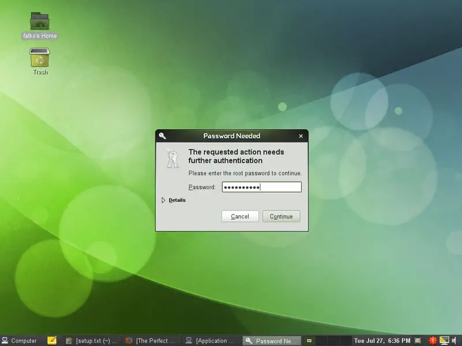Click the heading 'The requested action needs further authentication'
The width and height of the screenshot is (462, 346).
pos(236,156)
